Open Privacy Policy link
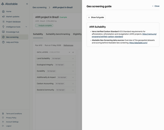Viewport: 164px width, 130px height. tap(11, 118)
